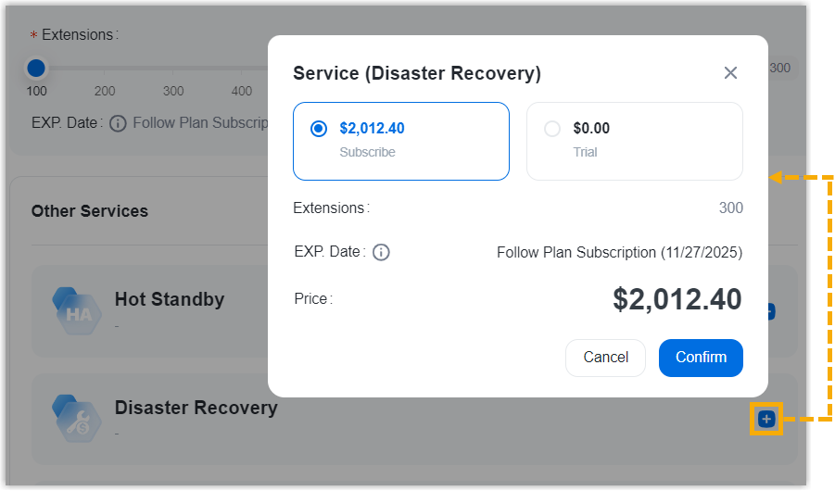Click the info icon beside Follow Plan Subscription behind dialog

pyautogui.click(x=118, y=123)
